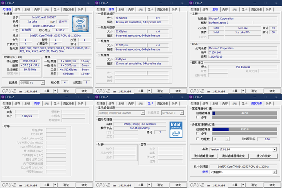Click the BIOS date 12/20/2019

(x=243, y=57)
